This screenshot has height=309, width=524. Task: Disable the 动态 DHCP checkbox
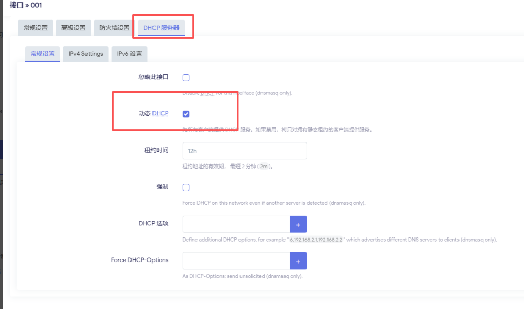tap(186, 114)
